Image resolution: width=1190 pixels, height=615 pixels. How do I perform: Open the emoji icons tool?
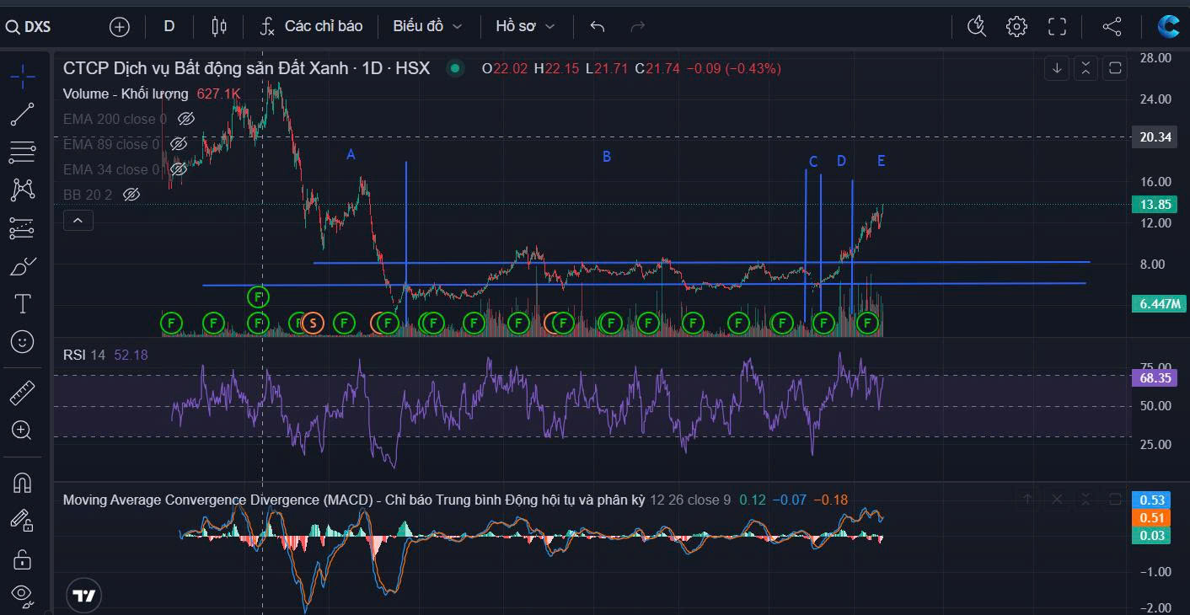coord(23,341)
